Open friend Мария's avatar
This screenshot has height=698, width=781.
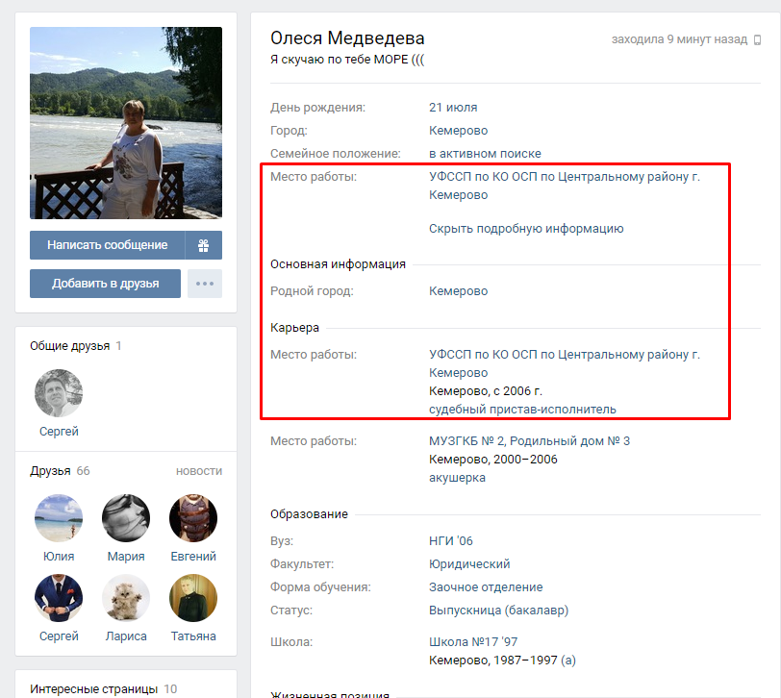point(126,518)
